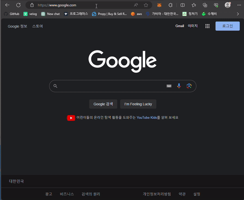
Task: Open the YouTube Kids link
Action: pyautogui.click(x=147, y=118)
